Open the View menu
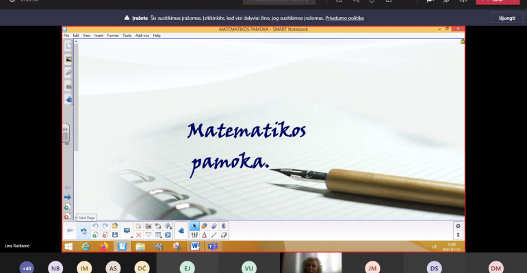 click(x=87, y=35)
